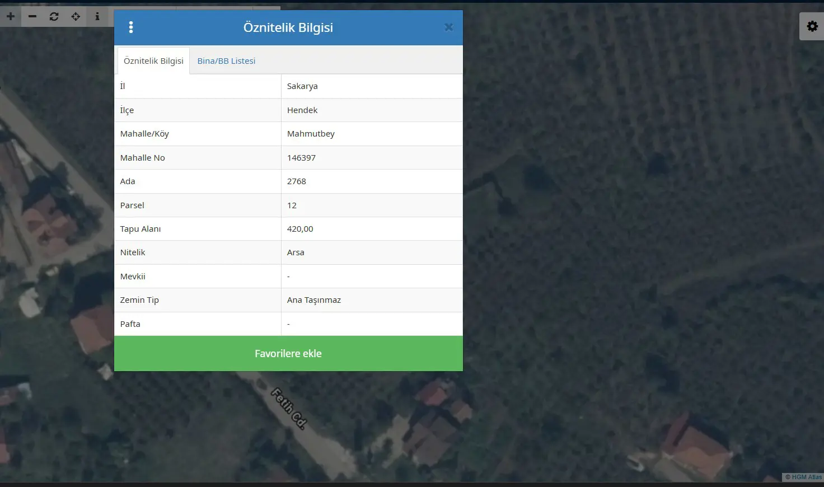Click the Fetih Cd. street label
The width and height of the screenshot is (824, 487).
(x=289, y=409)
